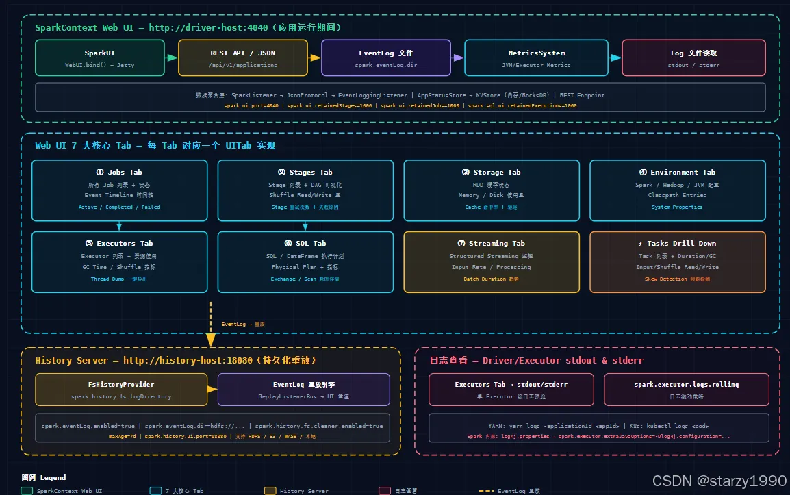Click the History Server legend swatch
The width and height of the screenshot is (790, 495).
pos(270,491)
